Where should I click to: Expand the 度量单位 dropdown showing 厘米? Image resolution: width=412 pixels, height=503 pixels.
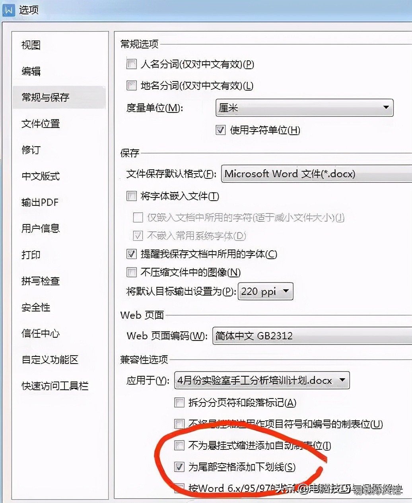click(305, 108)
